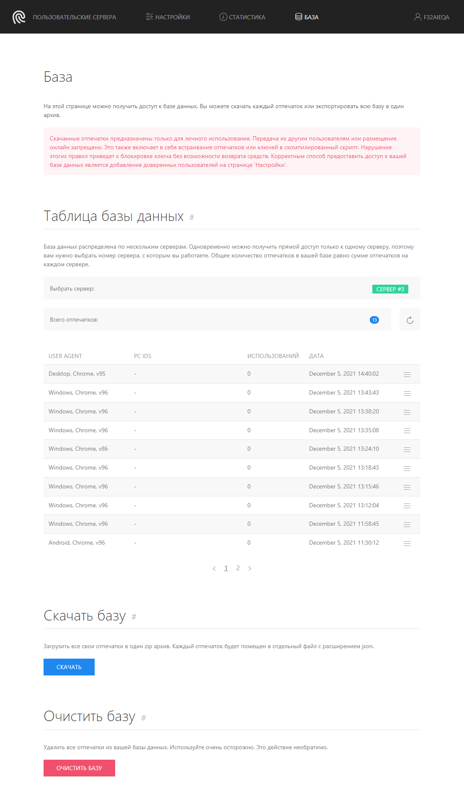Viewport: 464px width, 810px height.
Task: Open the F32AIEQA user account menu
Action: (432, 17)
